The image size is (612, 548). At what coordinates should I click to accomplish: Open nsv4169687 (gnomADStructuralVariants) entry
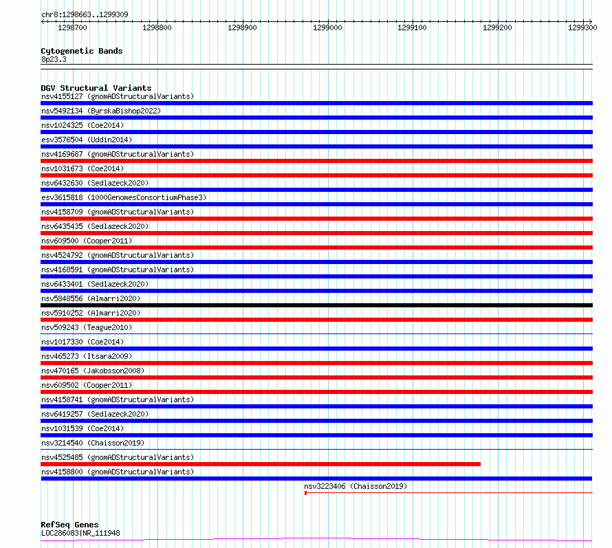click(118, 154)
